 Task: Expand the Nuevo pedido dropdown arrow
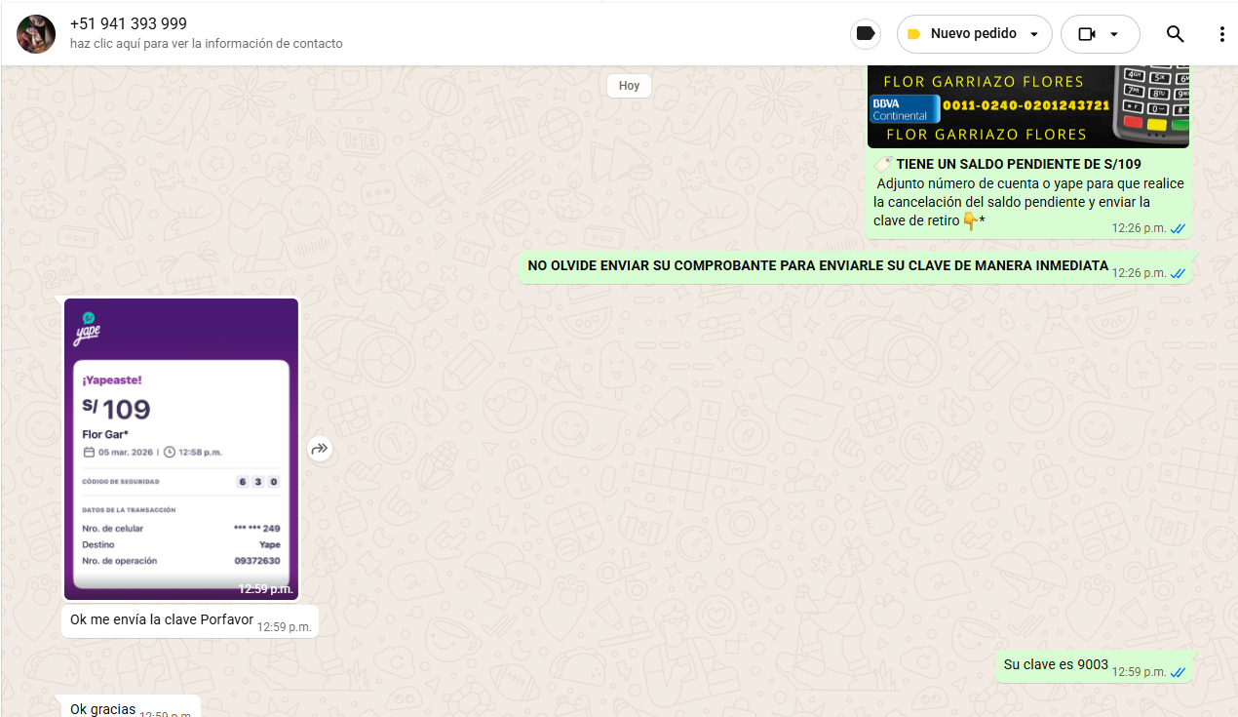click(x=1034, y=34)
